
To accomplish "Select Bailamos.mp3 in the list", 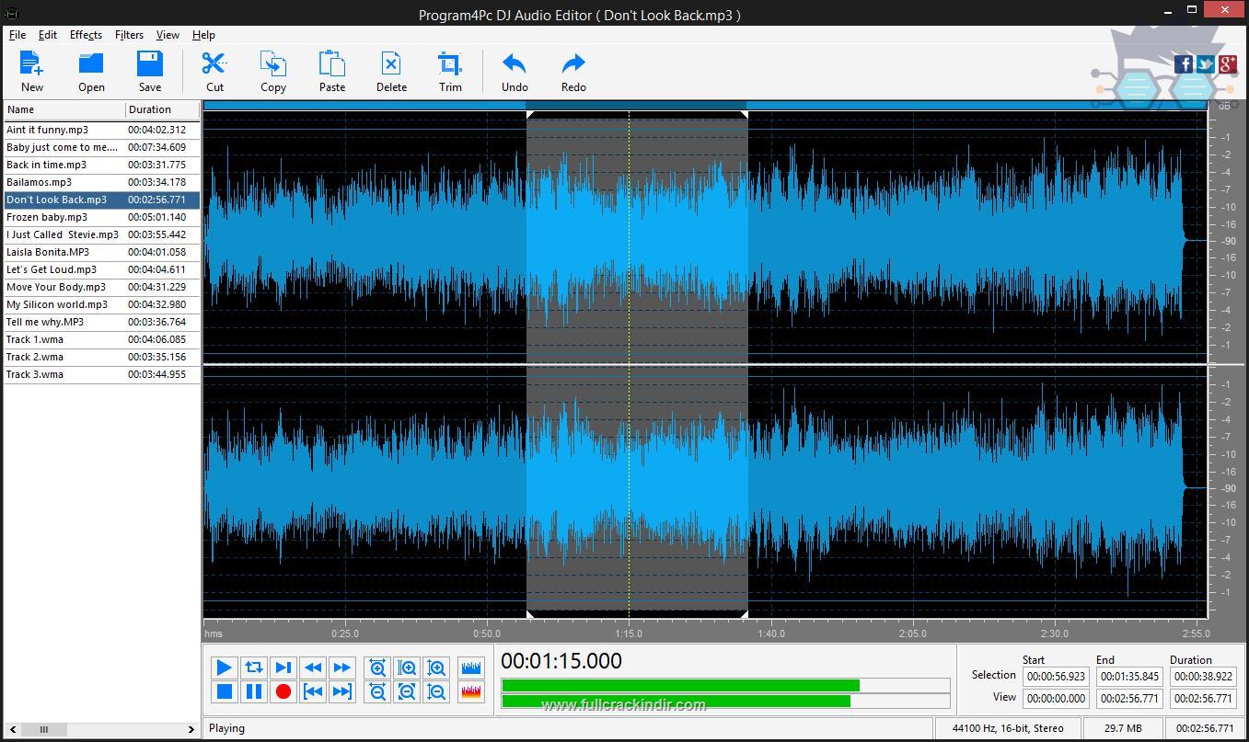I will coord(101,182).
